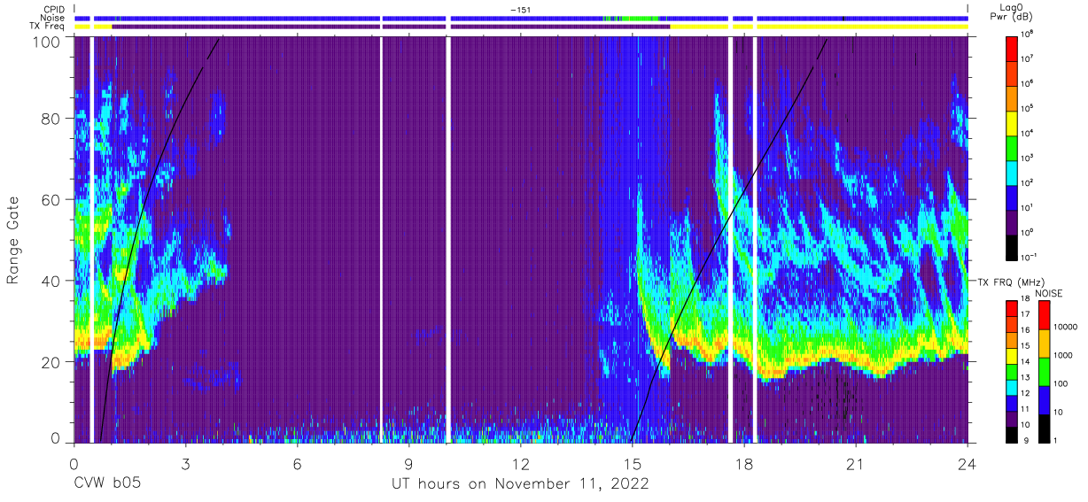This screenshot has width=1088, height=502.
Task: Click the 'Range Gate' y-axis label
Action: pyautogui.click(x=13, y=241)
